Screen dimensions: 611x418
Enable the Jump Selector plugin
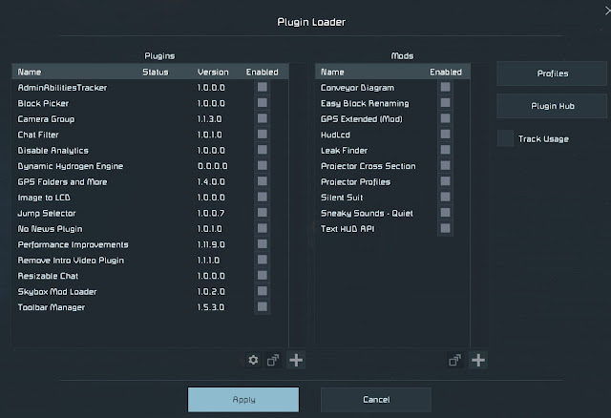point(263,212)
